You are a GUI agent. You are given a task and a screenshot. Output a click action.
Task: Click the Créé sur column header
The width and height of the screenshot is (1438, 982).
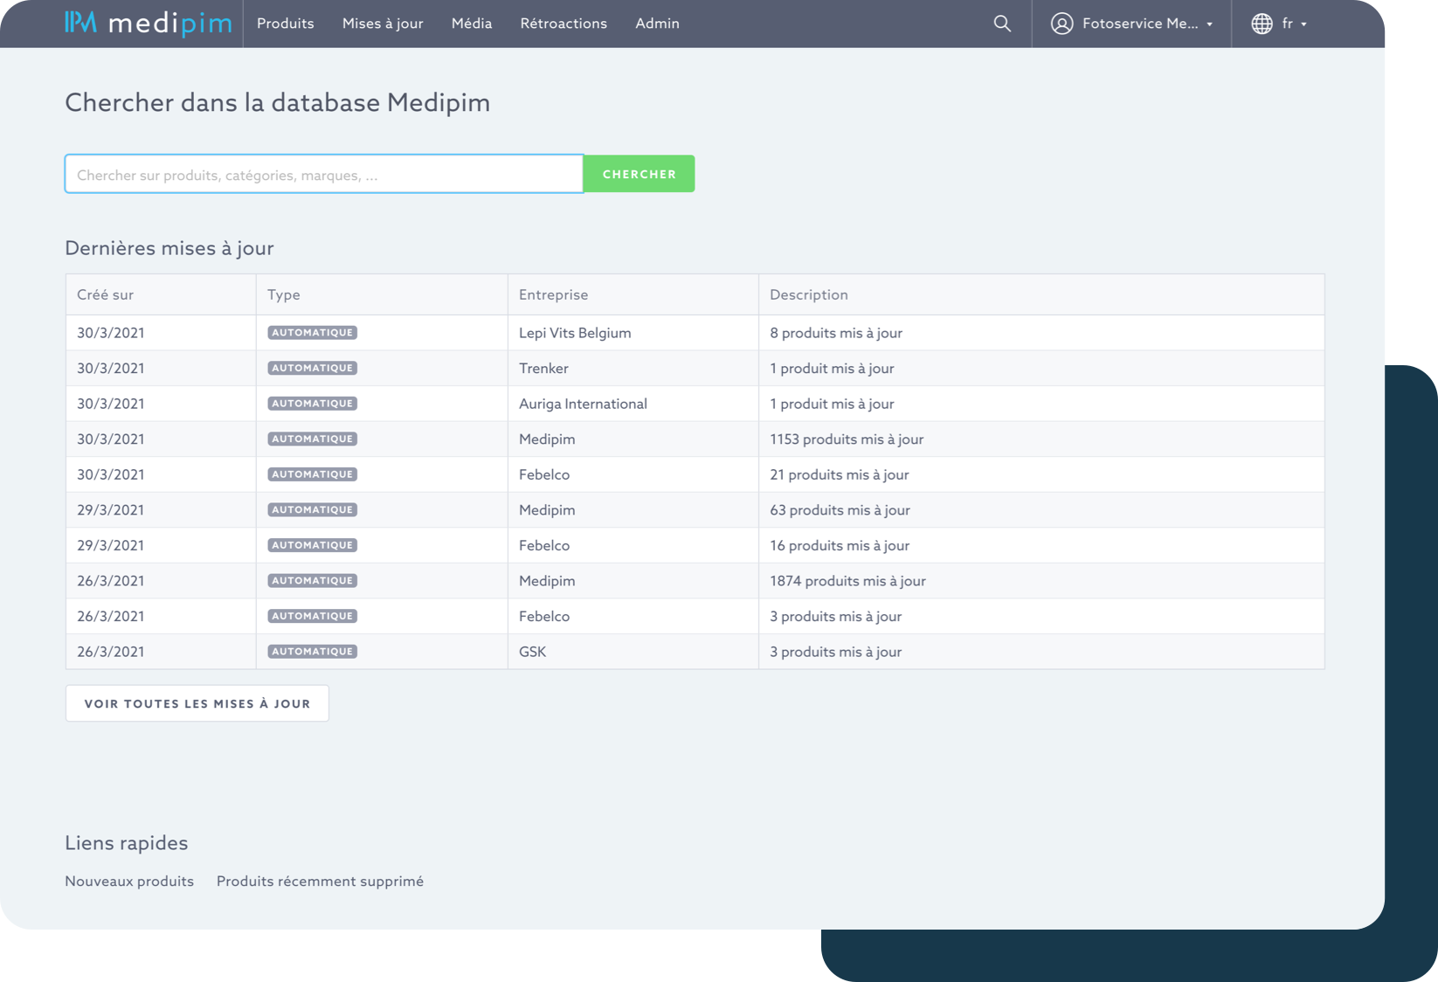(x=105, y=294)
